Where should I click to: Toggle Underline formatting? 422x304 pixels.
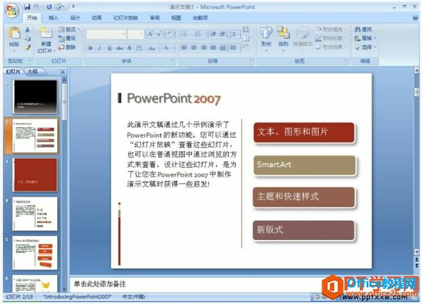click(109, 48)
